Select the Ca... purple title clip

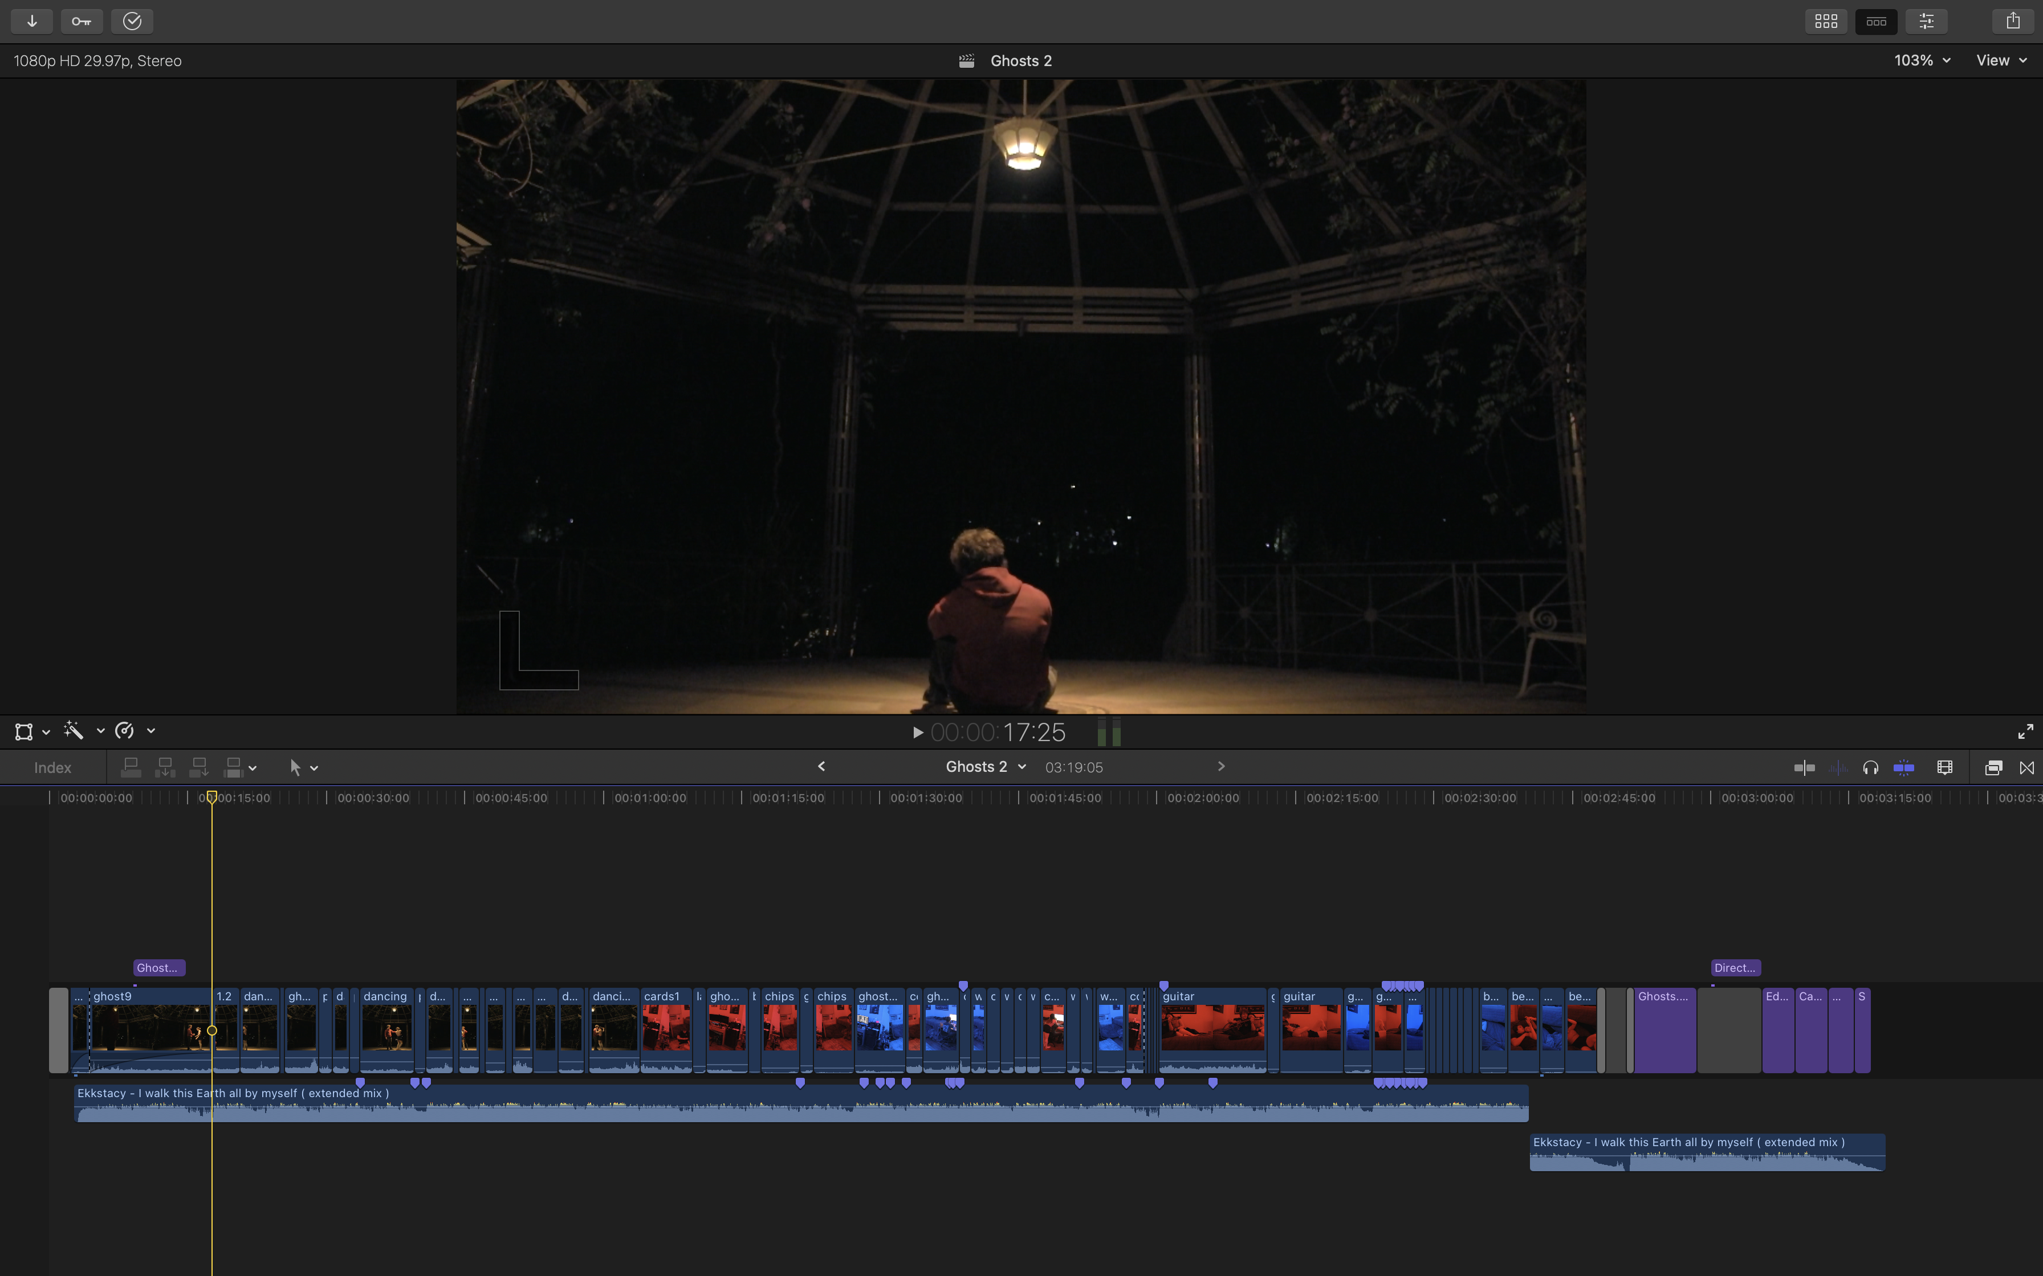coord(1811,1030)
